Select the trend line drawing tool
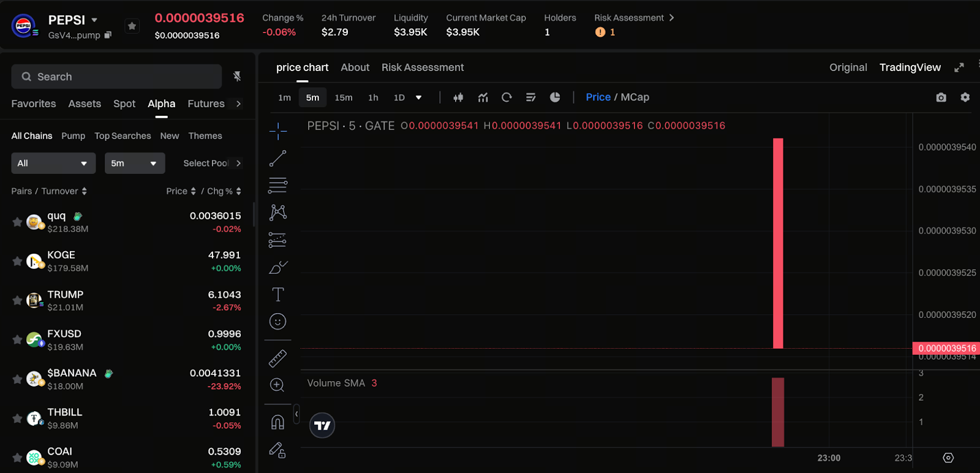The image size is (980, 473). click(277, 159)
